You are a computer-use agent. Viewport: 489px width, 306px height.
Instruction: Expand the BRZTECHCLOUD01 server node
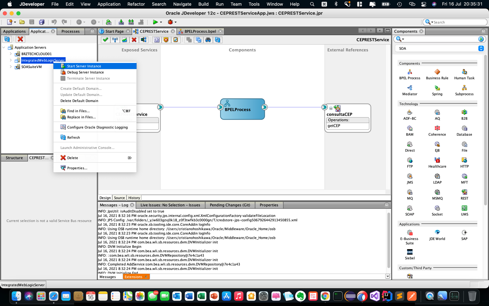tap(11, 54)
